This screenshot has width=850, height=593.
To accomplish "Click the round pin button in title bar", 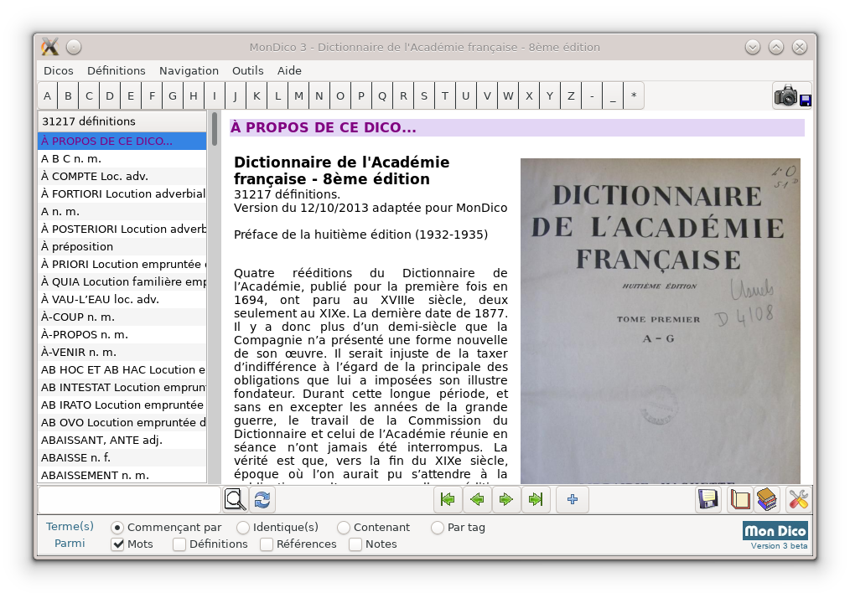I will pyautogui.click(x=74, y=47).
